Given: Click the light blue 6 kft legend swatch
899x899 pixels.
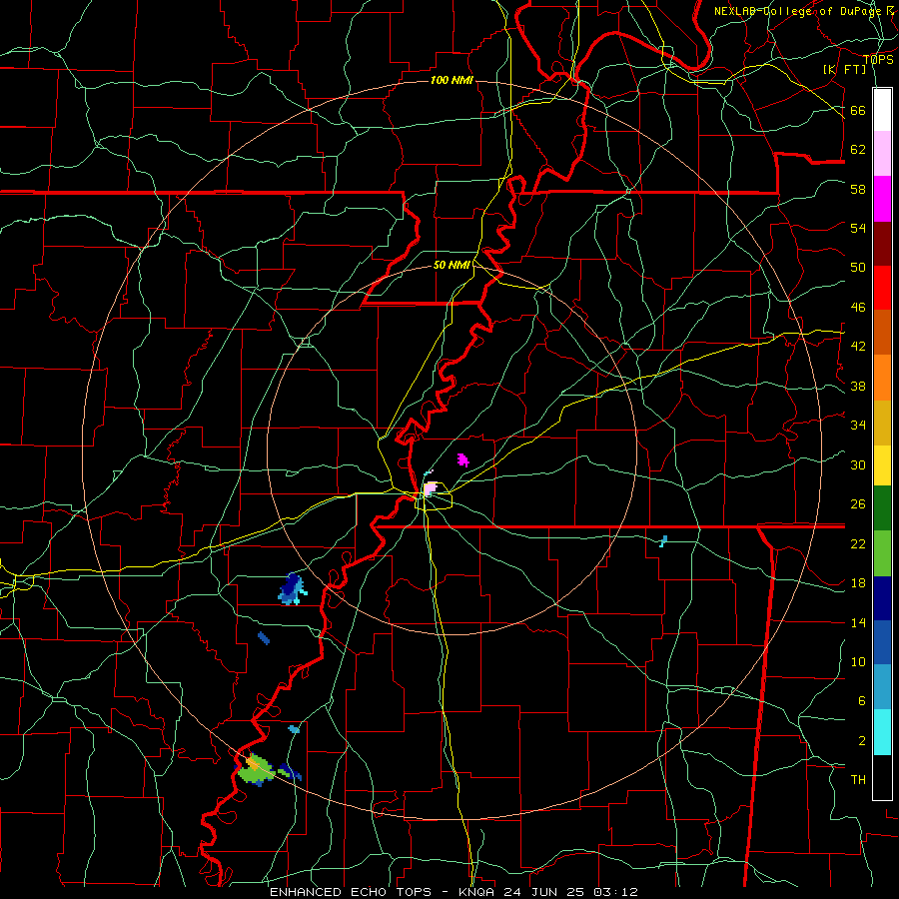Looking at the screenshot, I should pos(882,687).
